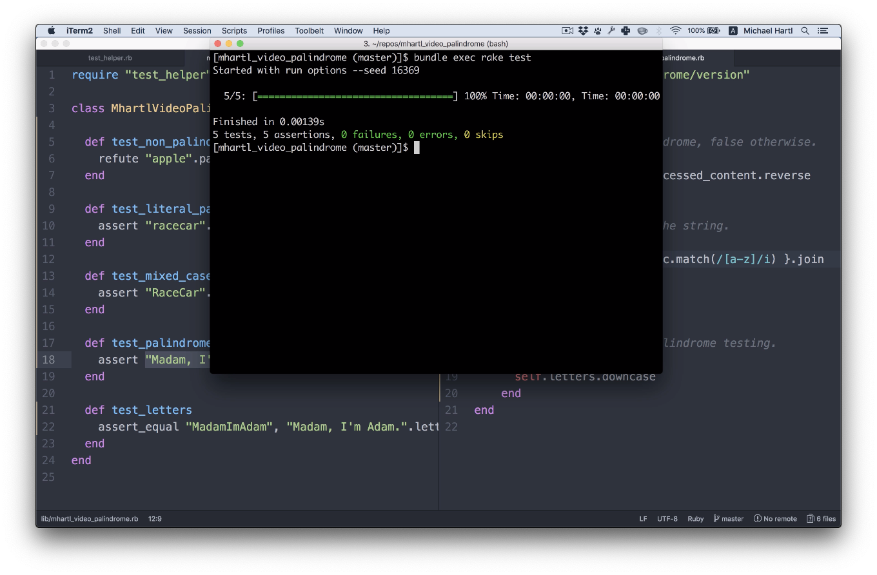This screenshot has width=877, height=575.
Task: Click the No remote status item
Action: coord(775,518)
